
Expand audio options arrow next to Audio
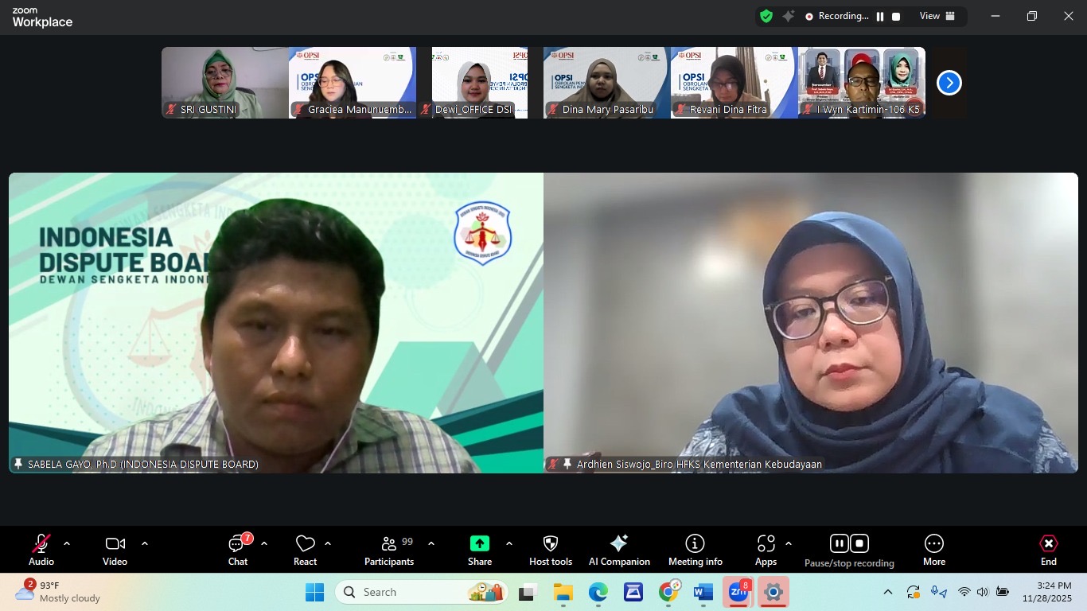(67, 544)
